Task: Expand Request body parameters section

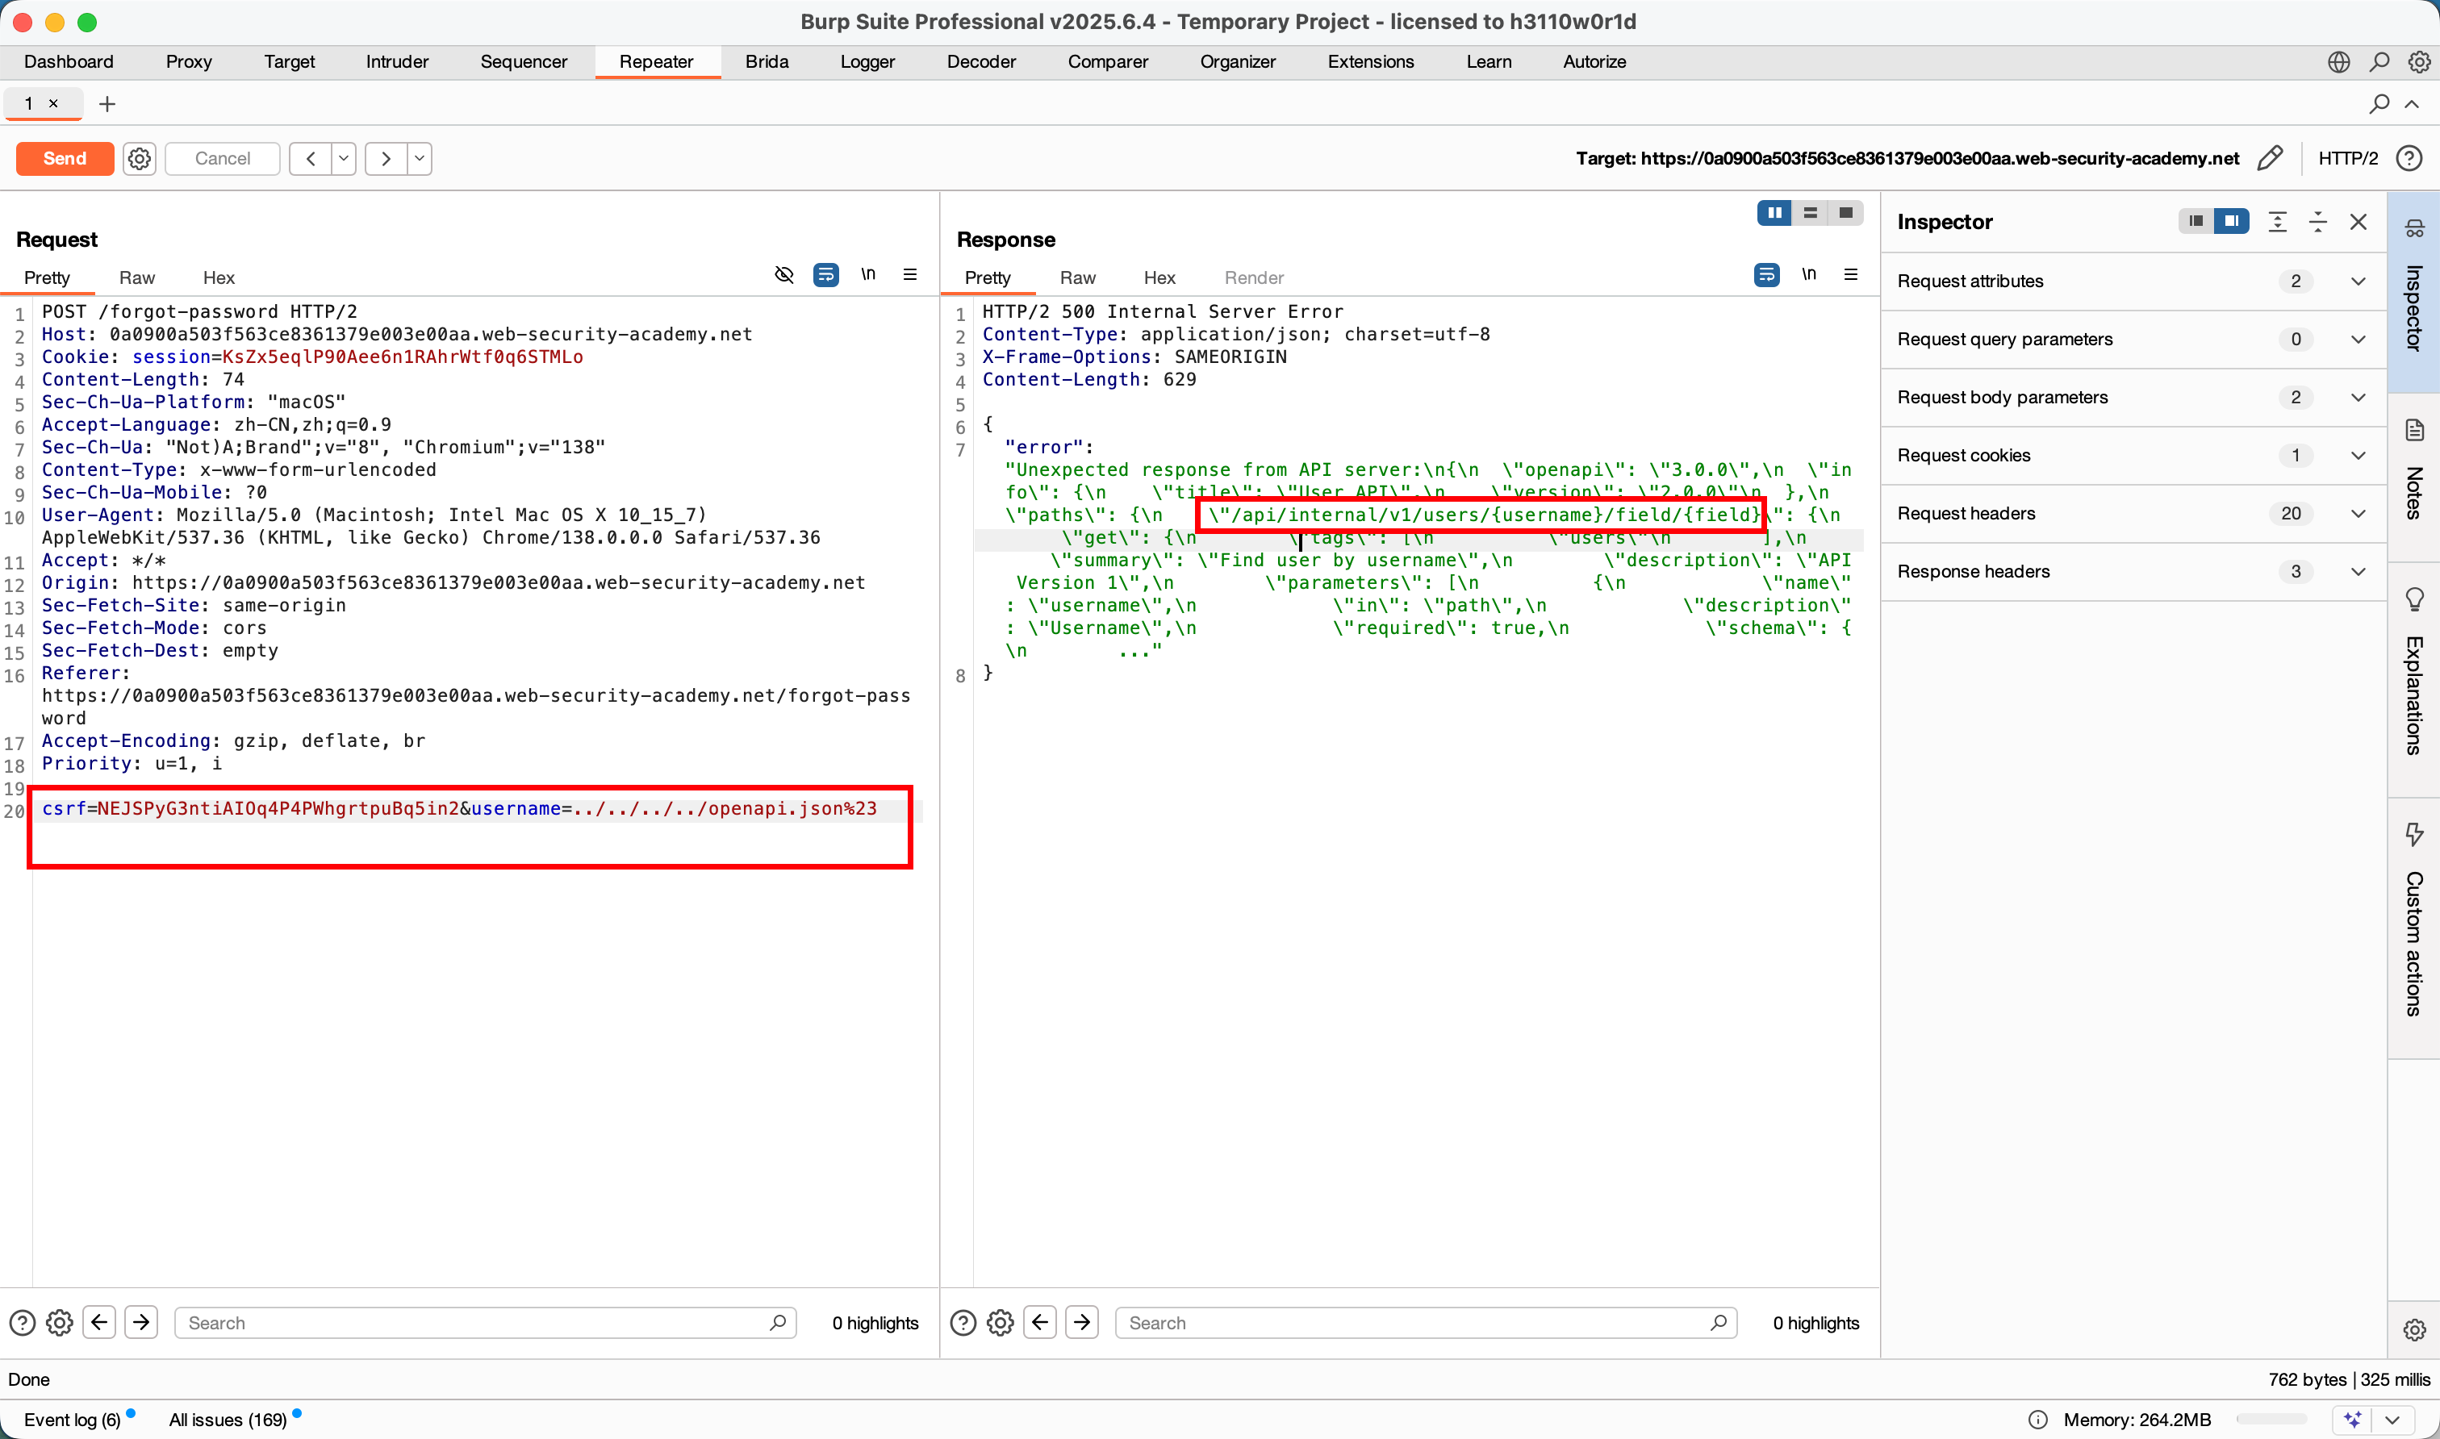Action: pos(2358,398)
